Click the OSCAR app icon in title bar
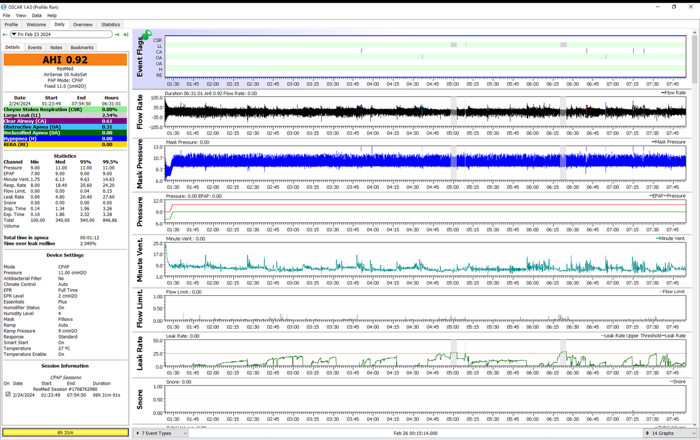700x440 pixels. [x=4, y=7]
